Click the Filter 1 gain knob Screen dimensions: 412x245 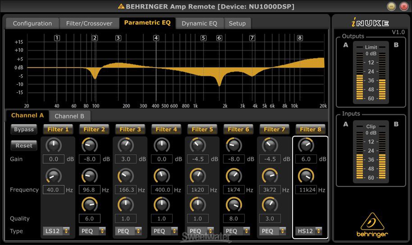(x=54, y=145)
